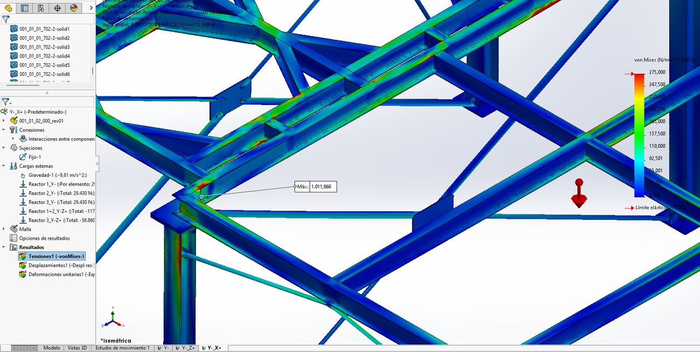
Task: Click the 275,000 legend maximum value
Action: coord(656,72)
